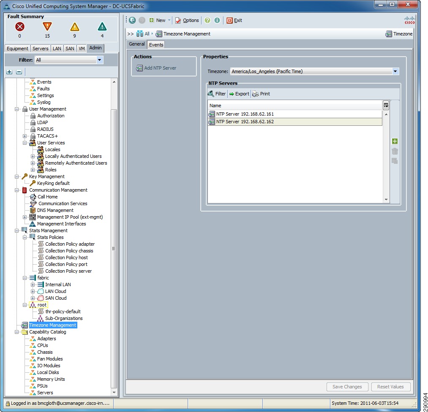Switch to the VM tab
428x412 pixels.
click(82, 49)
